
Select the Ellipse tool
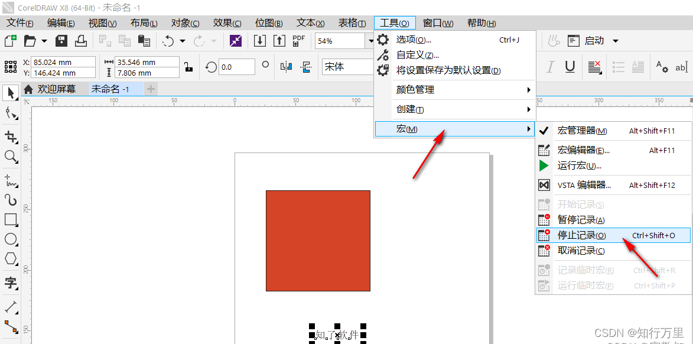tap(11, 239)
